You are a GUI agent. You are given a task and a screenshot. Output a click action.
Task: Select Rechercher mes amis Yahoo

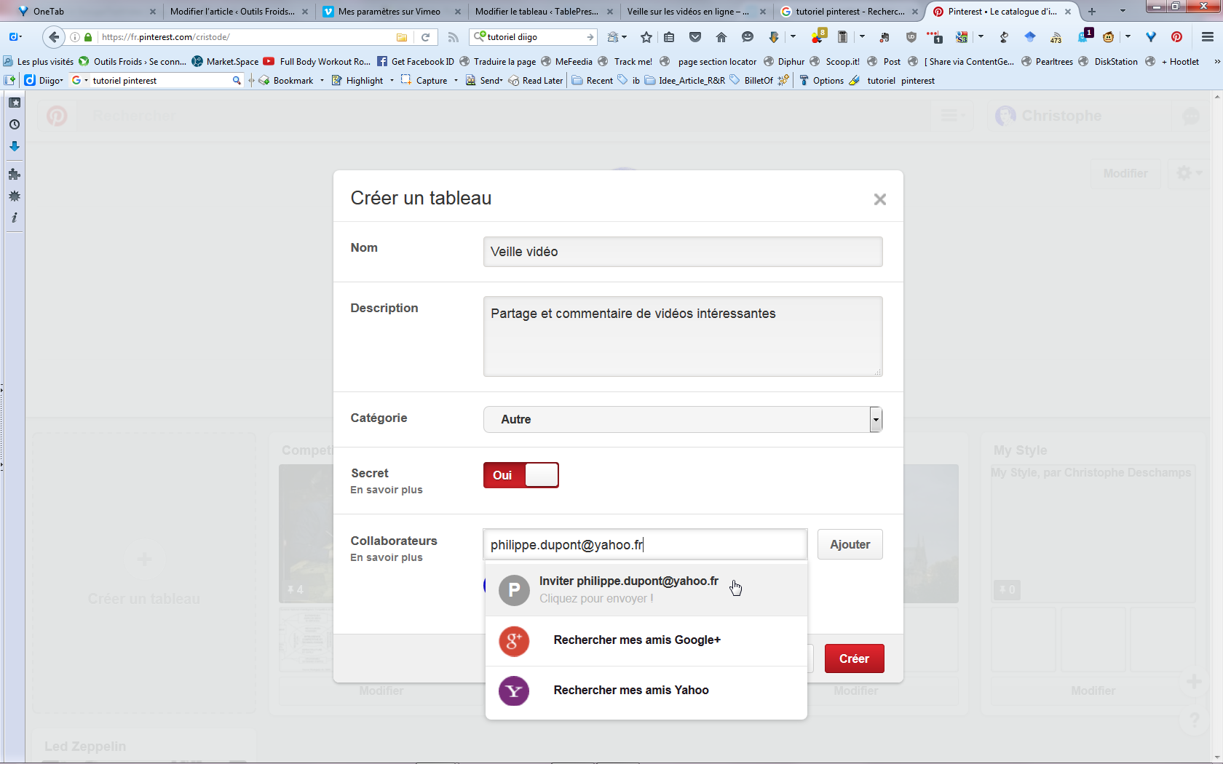pyautogui.click(x=646, y=691)
